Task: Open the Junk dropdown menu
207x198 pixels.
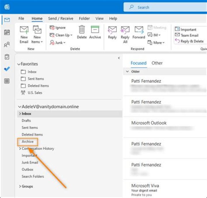Action: (x=58, y=43)
